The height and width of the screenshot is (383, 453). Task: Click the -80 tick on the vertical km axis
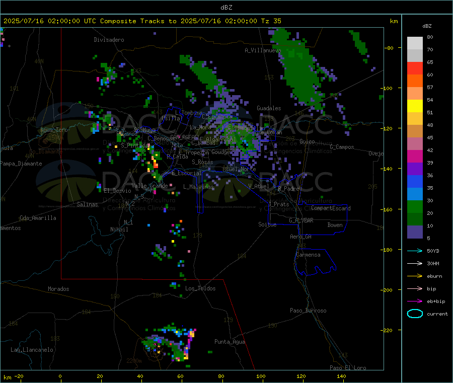(x=389, y=48)
